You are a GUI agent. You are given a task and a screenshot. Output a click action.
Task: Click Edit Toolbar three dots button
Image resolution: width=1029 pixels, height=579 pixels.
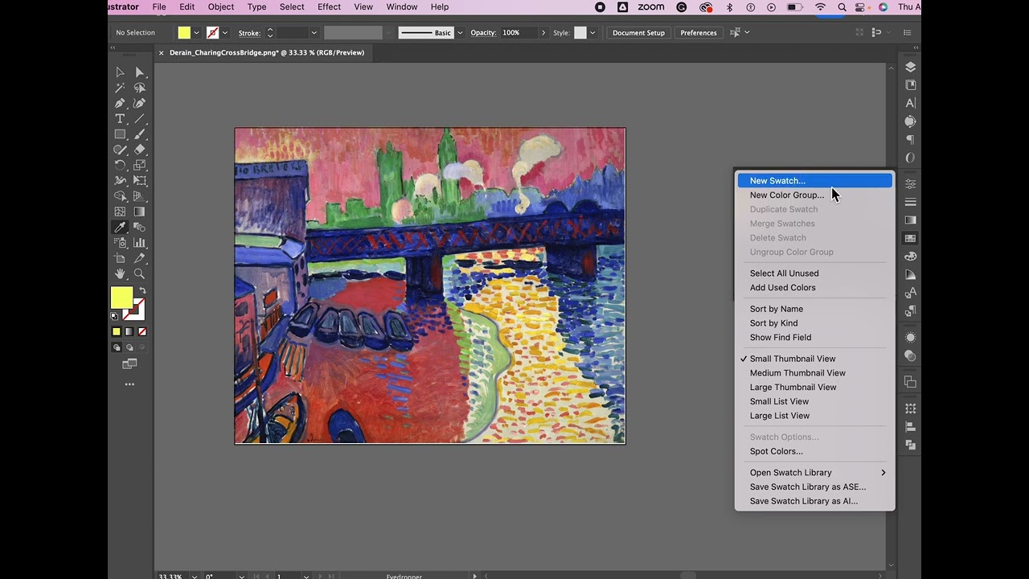[129, 384]
